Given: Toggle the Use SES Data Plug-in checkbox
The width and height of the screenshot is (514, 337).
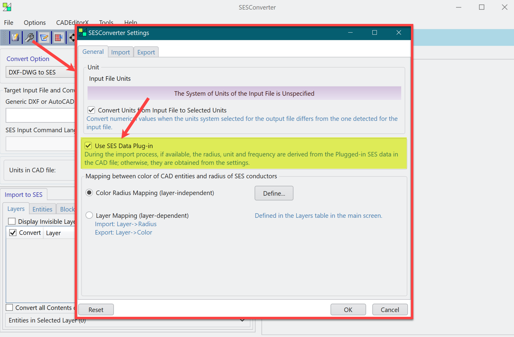Looking at the screenshot, I should tap(88, 146).
